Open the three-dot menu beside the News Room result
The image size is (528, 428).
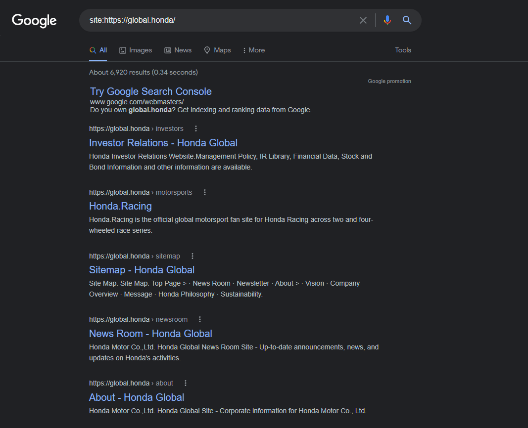[200, 319]
